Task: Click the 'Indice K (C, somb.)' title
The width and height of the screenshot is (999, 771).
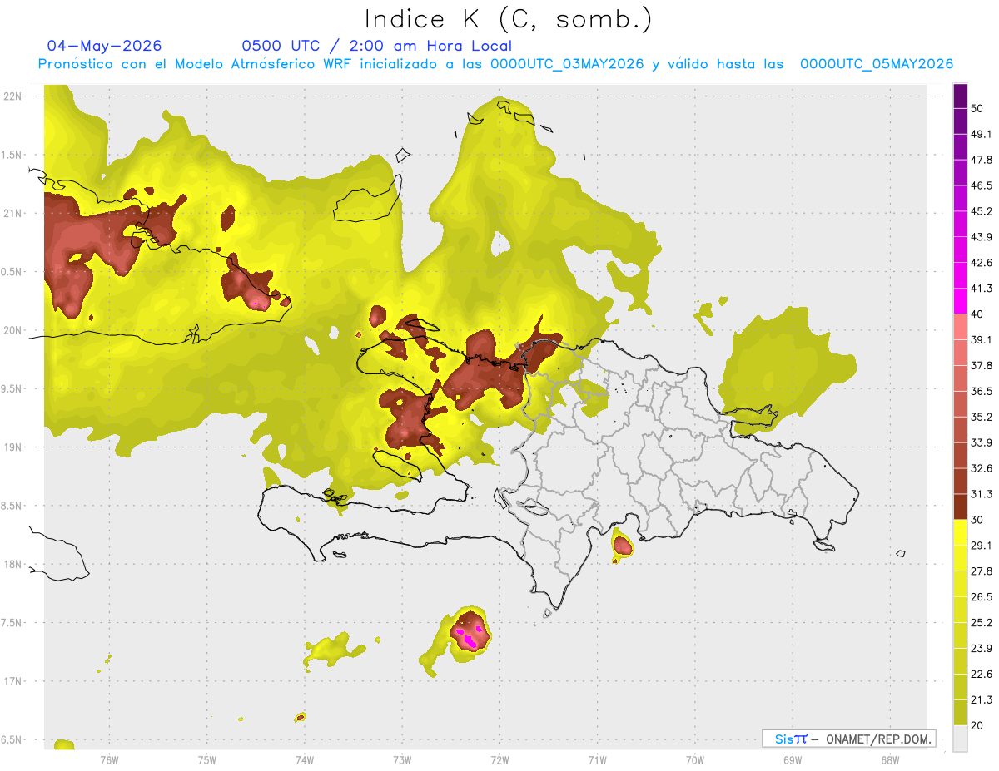Action: (508, 20)
